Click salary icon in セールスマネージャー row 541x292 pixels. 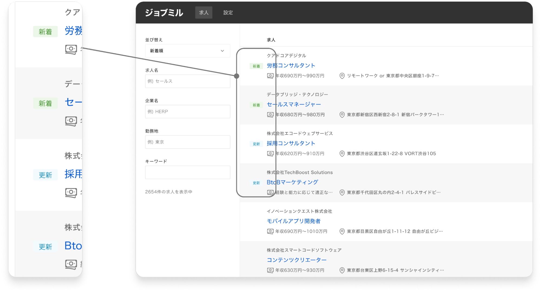[270, 115]
